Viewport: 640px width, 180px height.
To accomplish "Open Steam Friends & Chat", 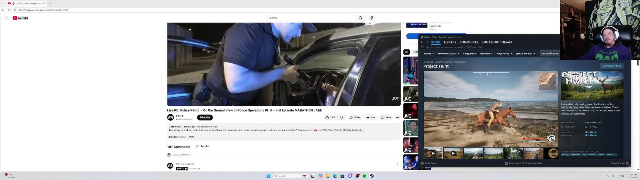I will (x=619, y=163).
